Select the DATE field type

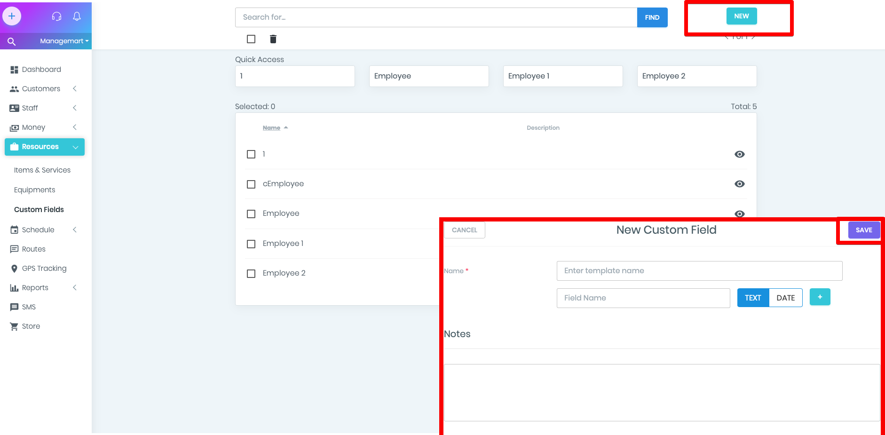tap(785, 298)
